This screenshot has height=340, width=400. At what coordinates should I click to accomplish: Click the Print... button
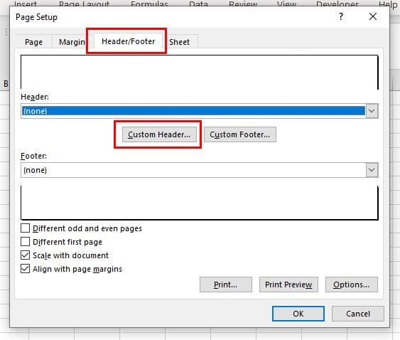(x=226, y=285)
